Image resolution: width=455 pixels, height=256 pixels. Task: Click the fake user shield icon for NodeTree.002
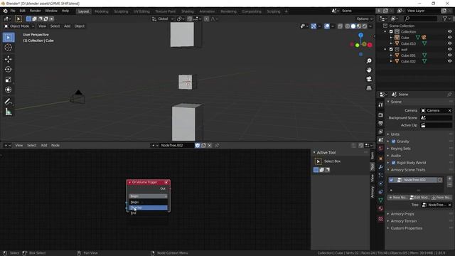click(x=198, y=145)
